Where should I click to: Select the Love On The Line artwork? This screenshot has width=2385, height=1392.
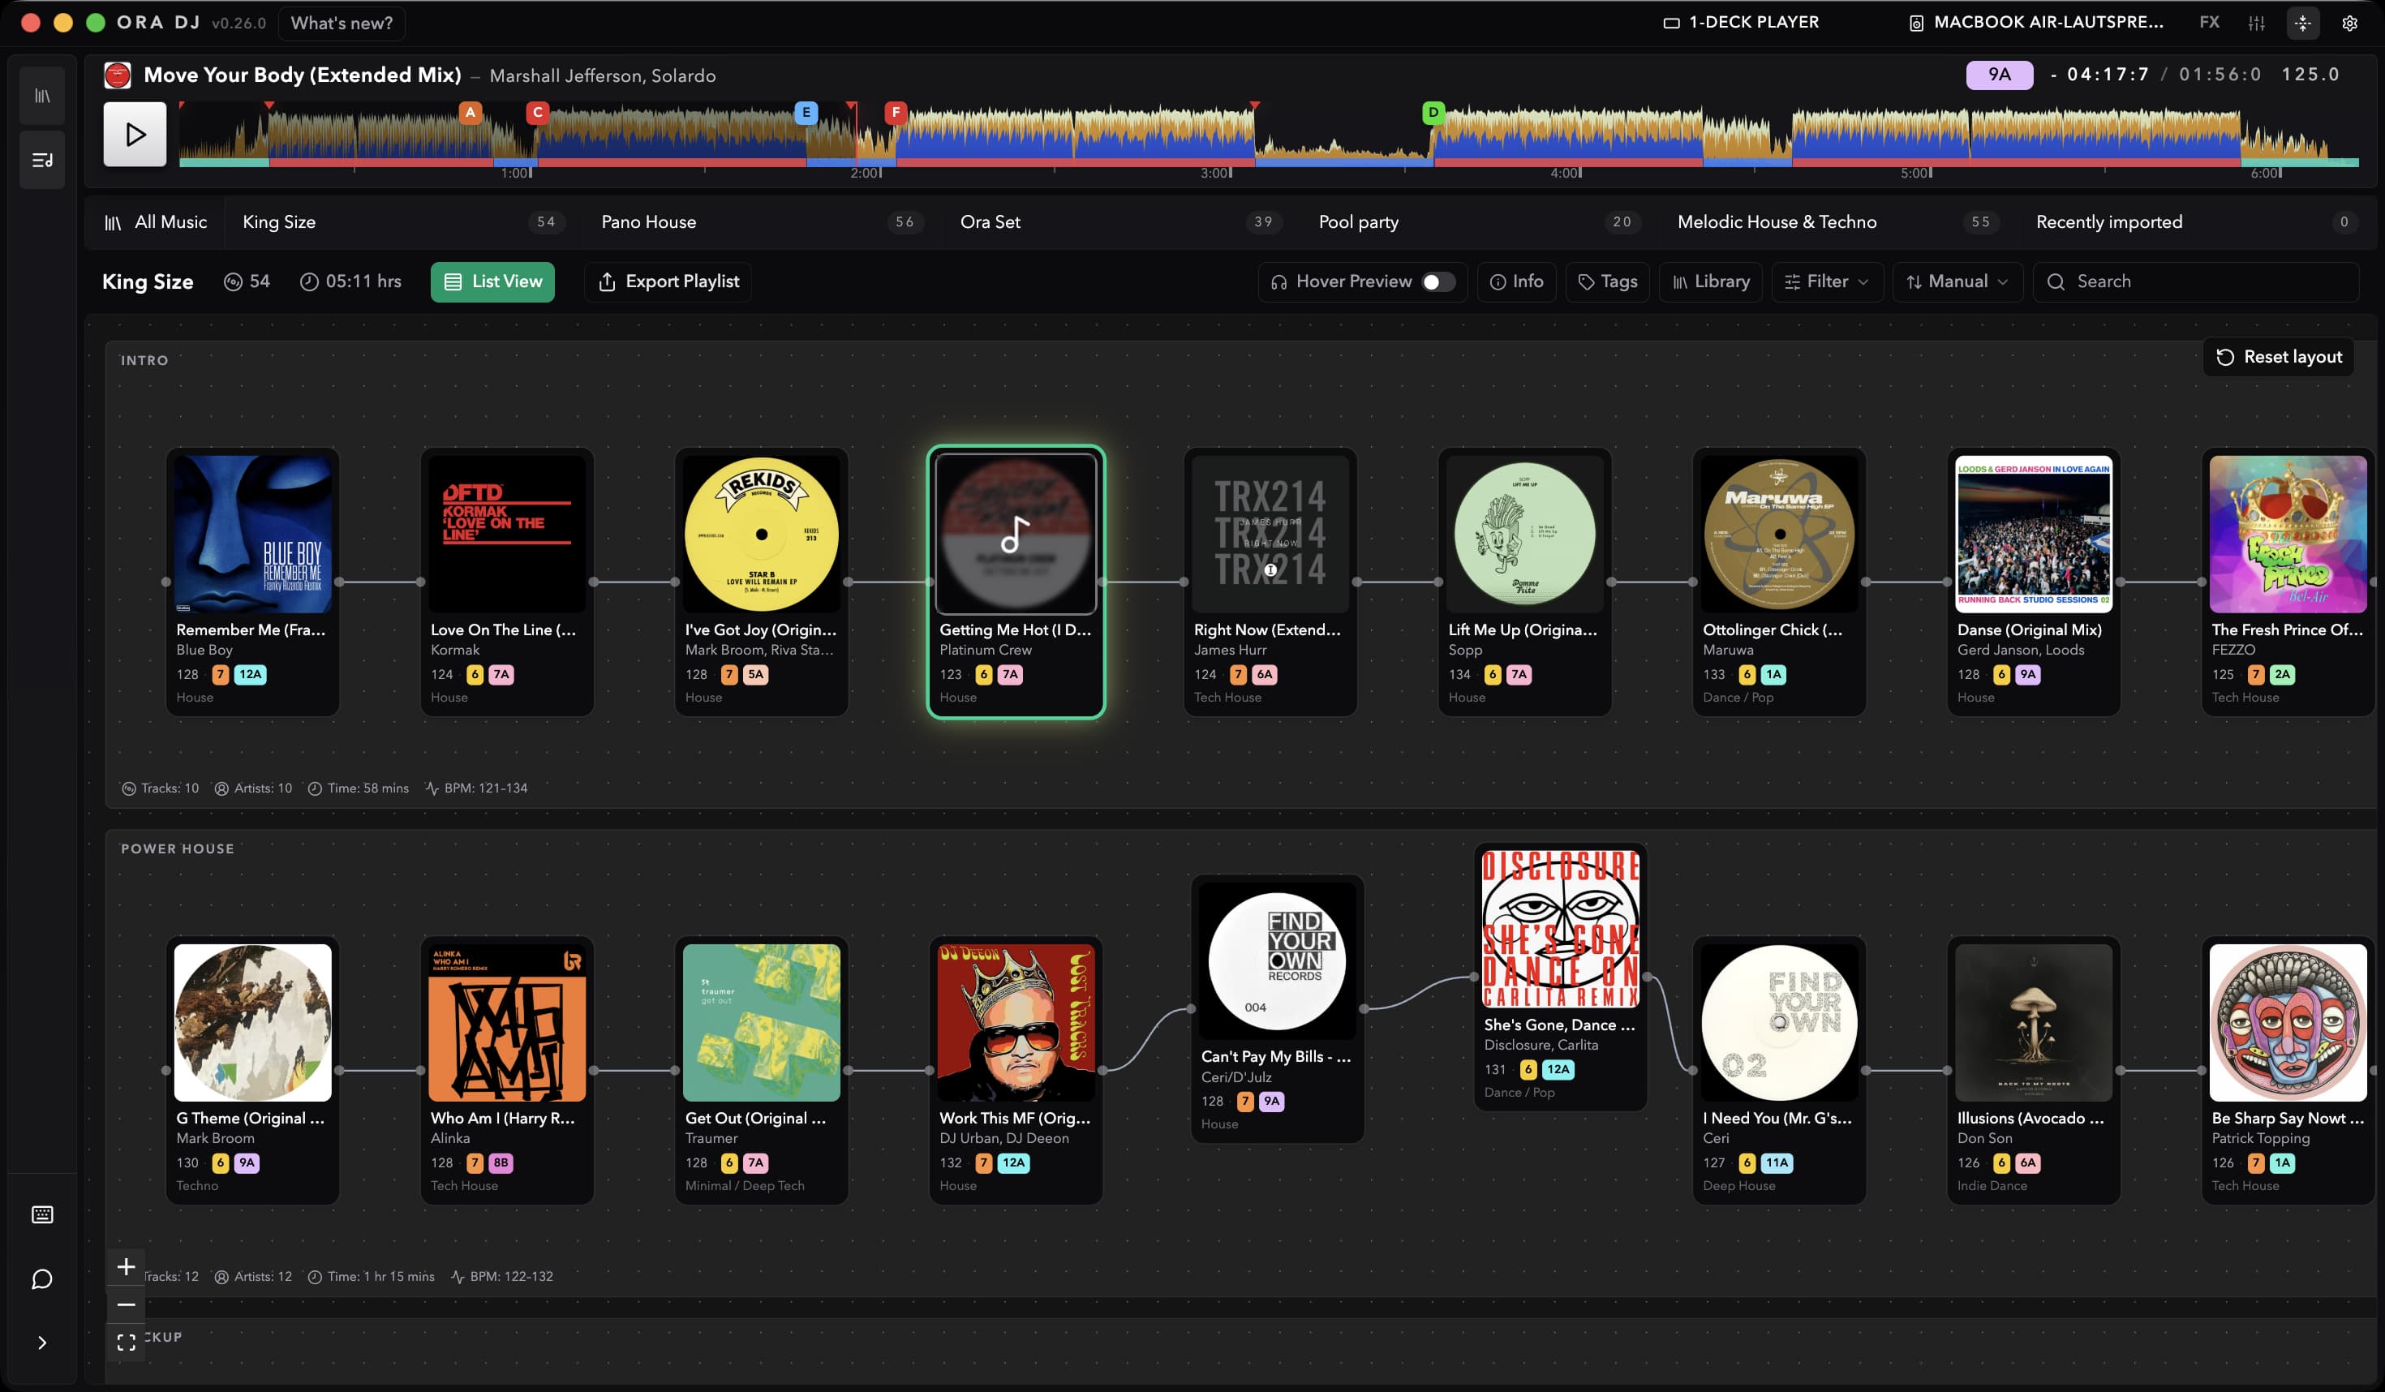tap(507, 534)
